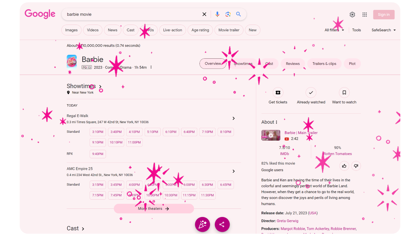Select the 3:10PM Regal Standard showtime
The height and width of the screenshot is (236, 420).
[x=98, y=132]
